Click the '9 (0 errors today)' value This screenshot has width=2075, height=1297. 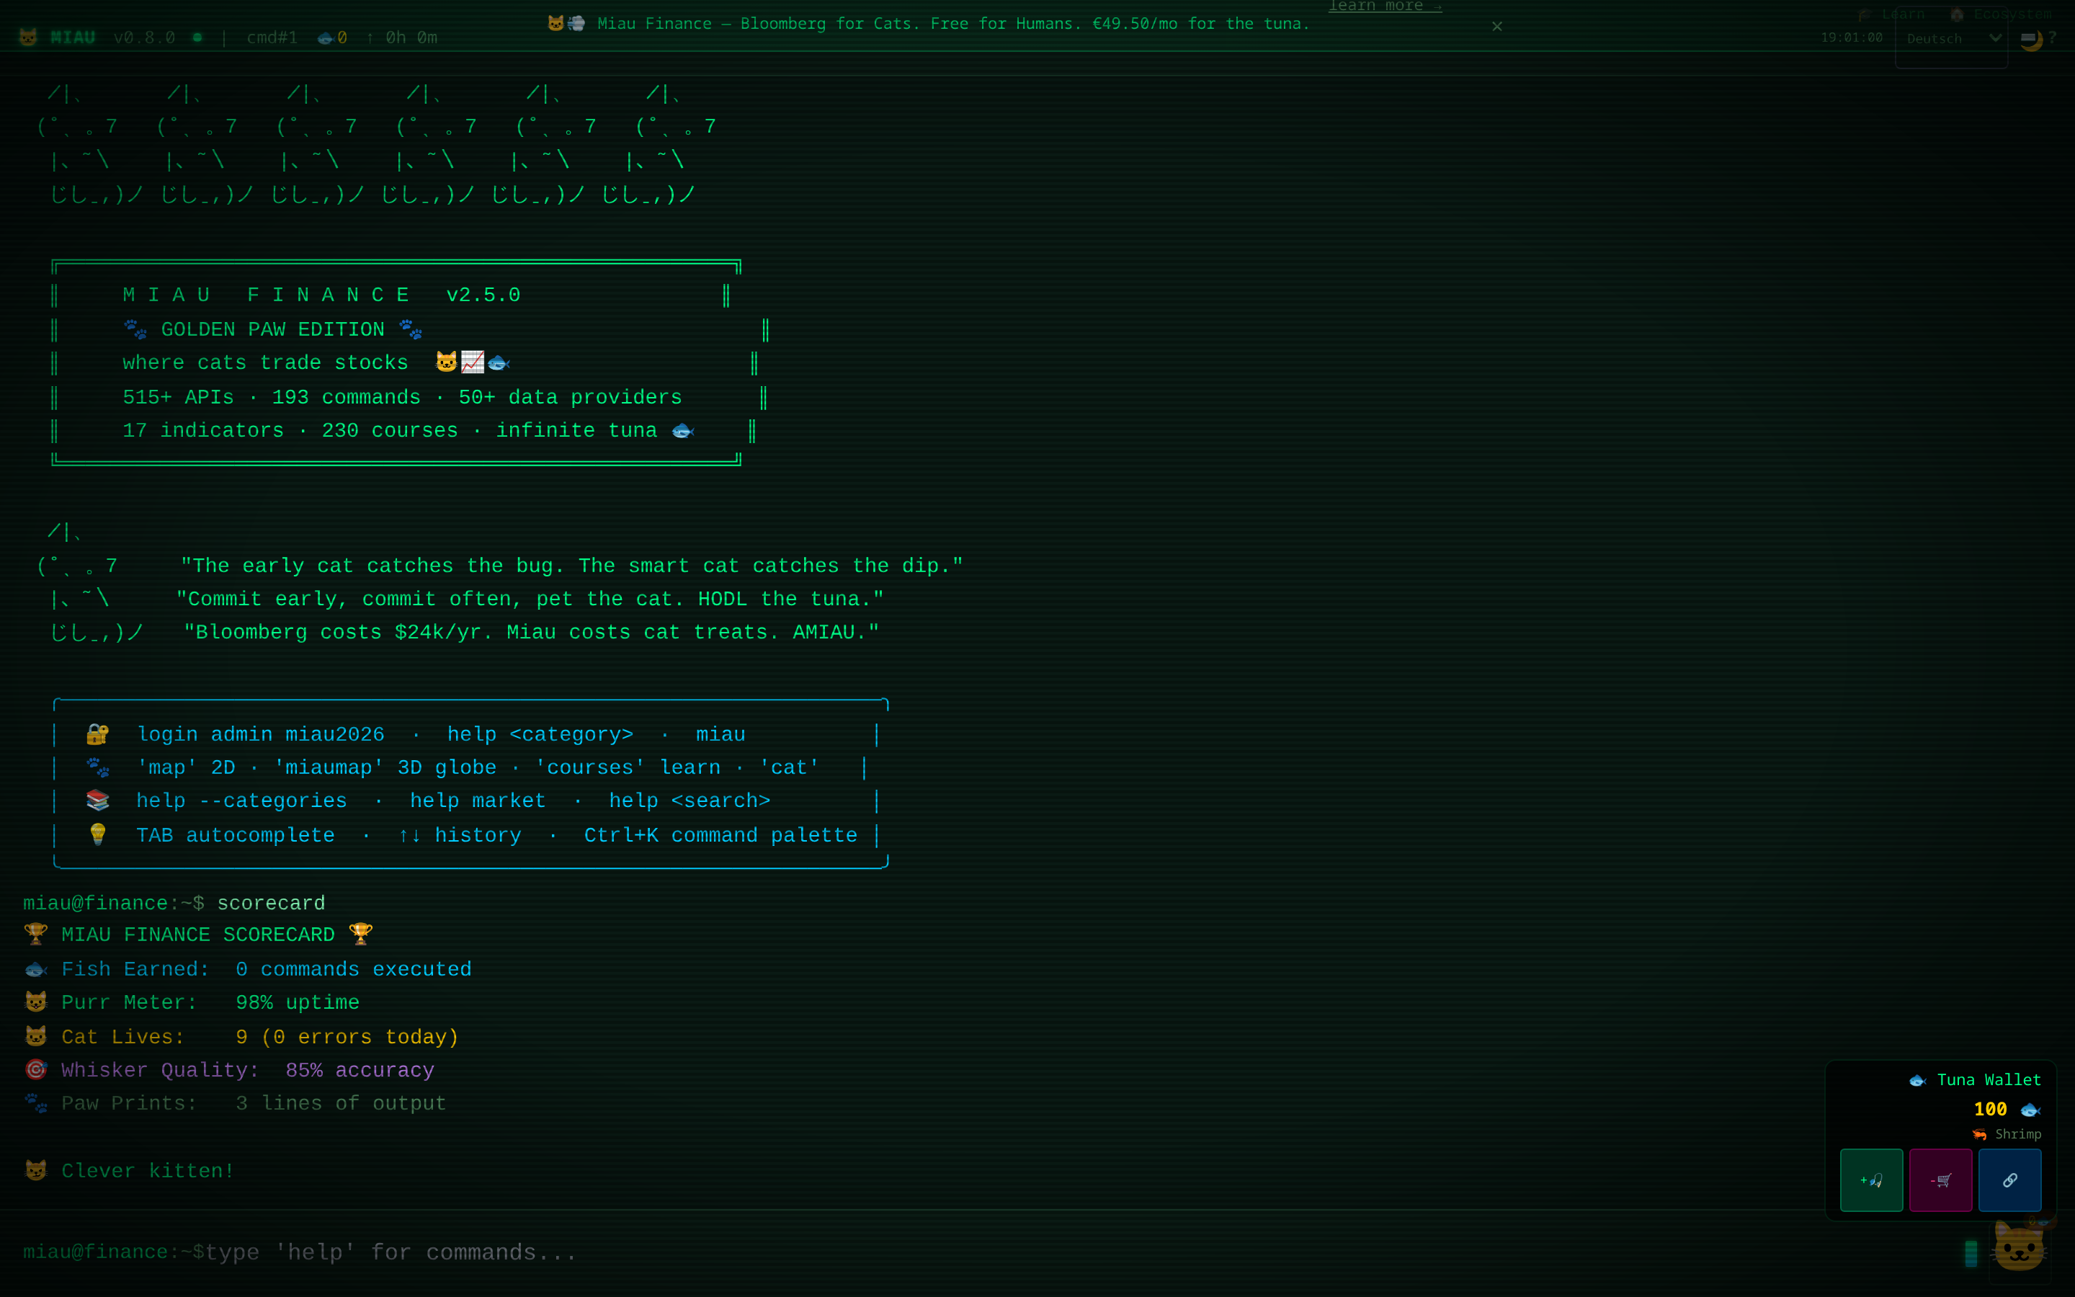coord(347,1037)
